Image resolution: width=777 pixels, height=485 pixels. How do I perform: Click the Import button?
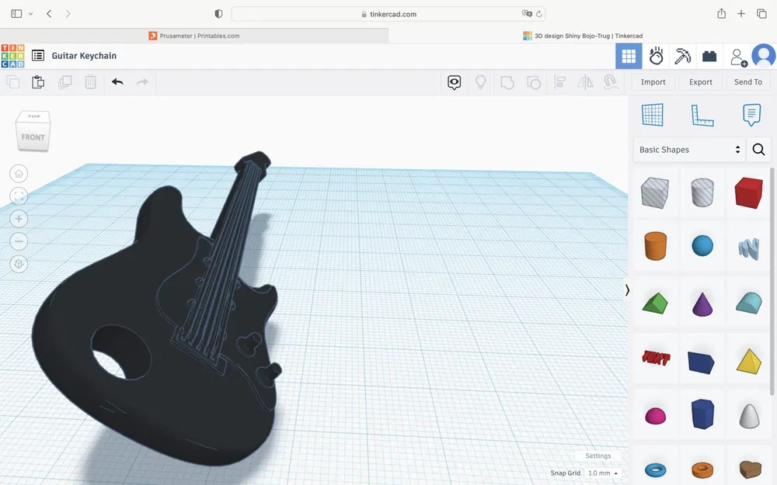point(653,81)
